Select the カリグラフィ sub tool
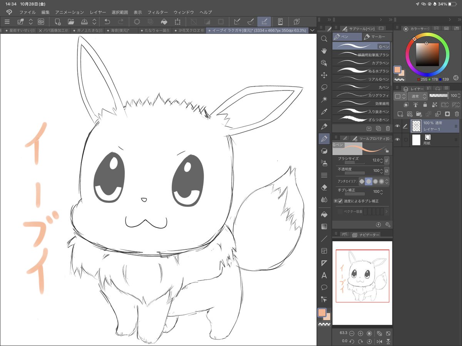 (362, 95)
